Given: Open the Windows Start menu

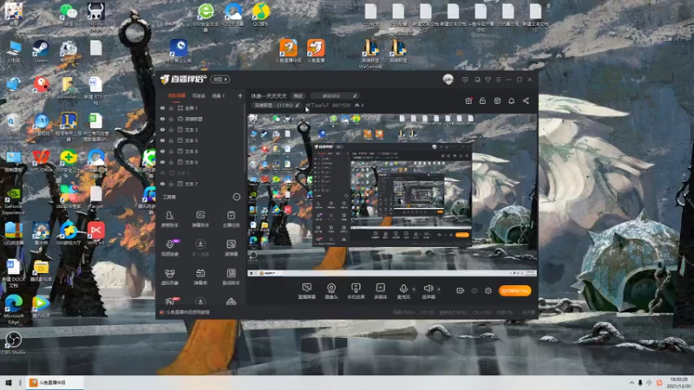Looking at the screenshot, I should tap(8, 383).
